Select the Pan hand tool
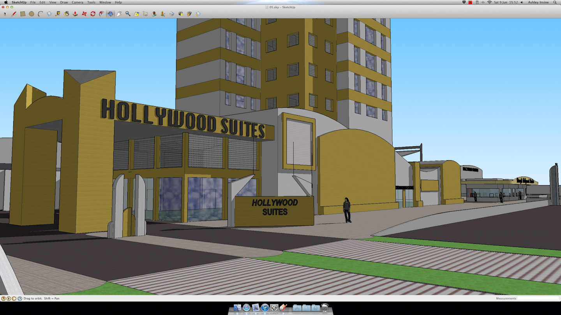Viewport: 561px width, 315px height. point(119,14)
